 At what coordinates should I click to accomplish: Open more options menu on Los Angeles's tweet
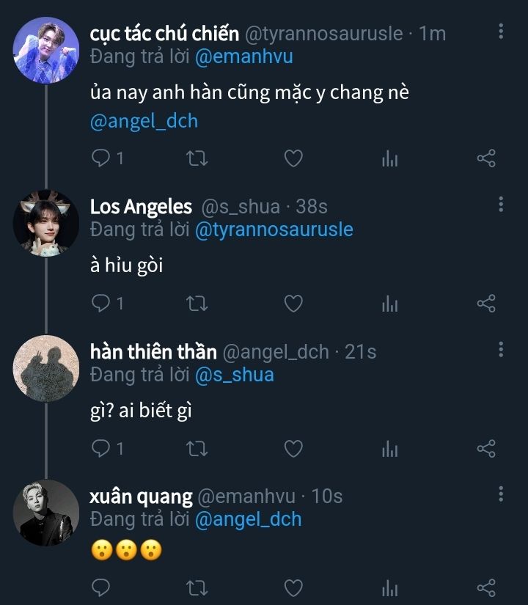coord(501,205)
